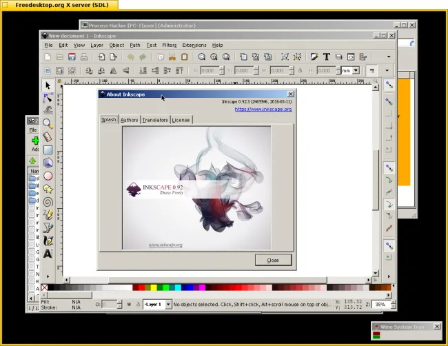Toggle width/height lock between W and H
This screenshot has width=448, height=346.
pos(301,70)
